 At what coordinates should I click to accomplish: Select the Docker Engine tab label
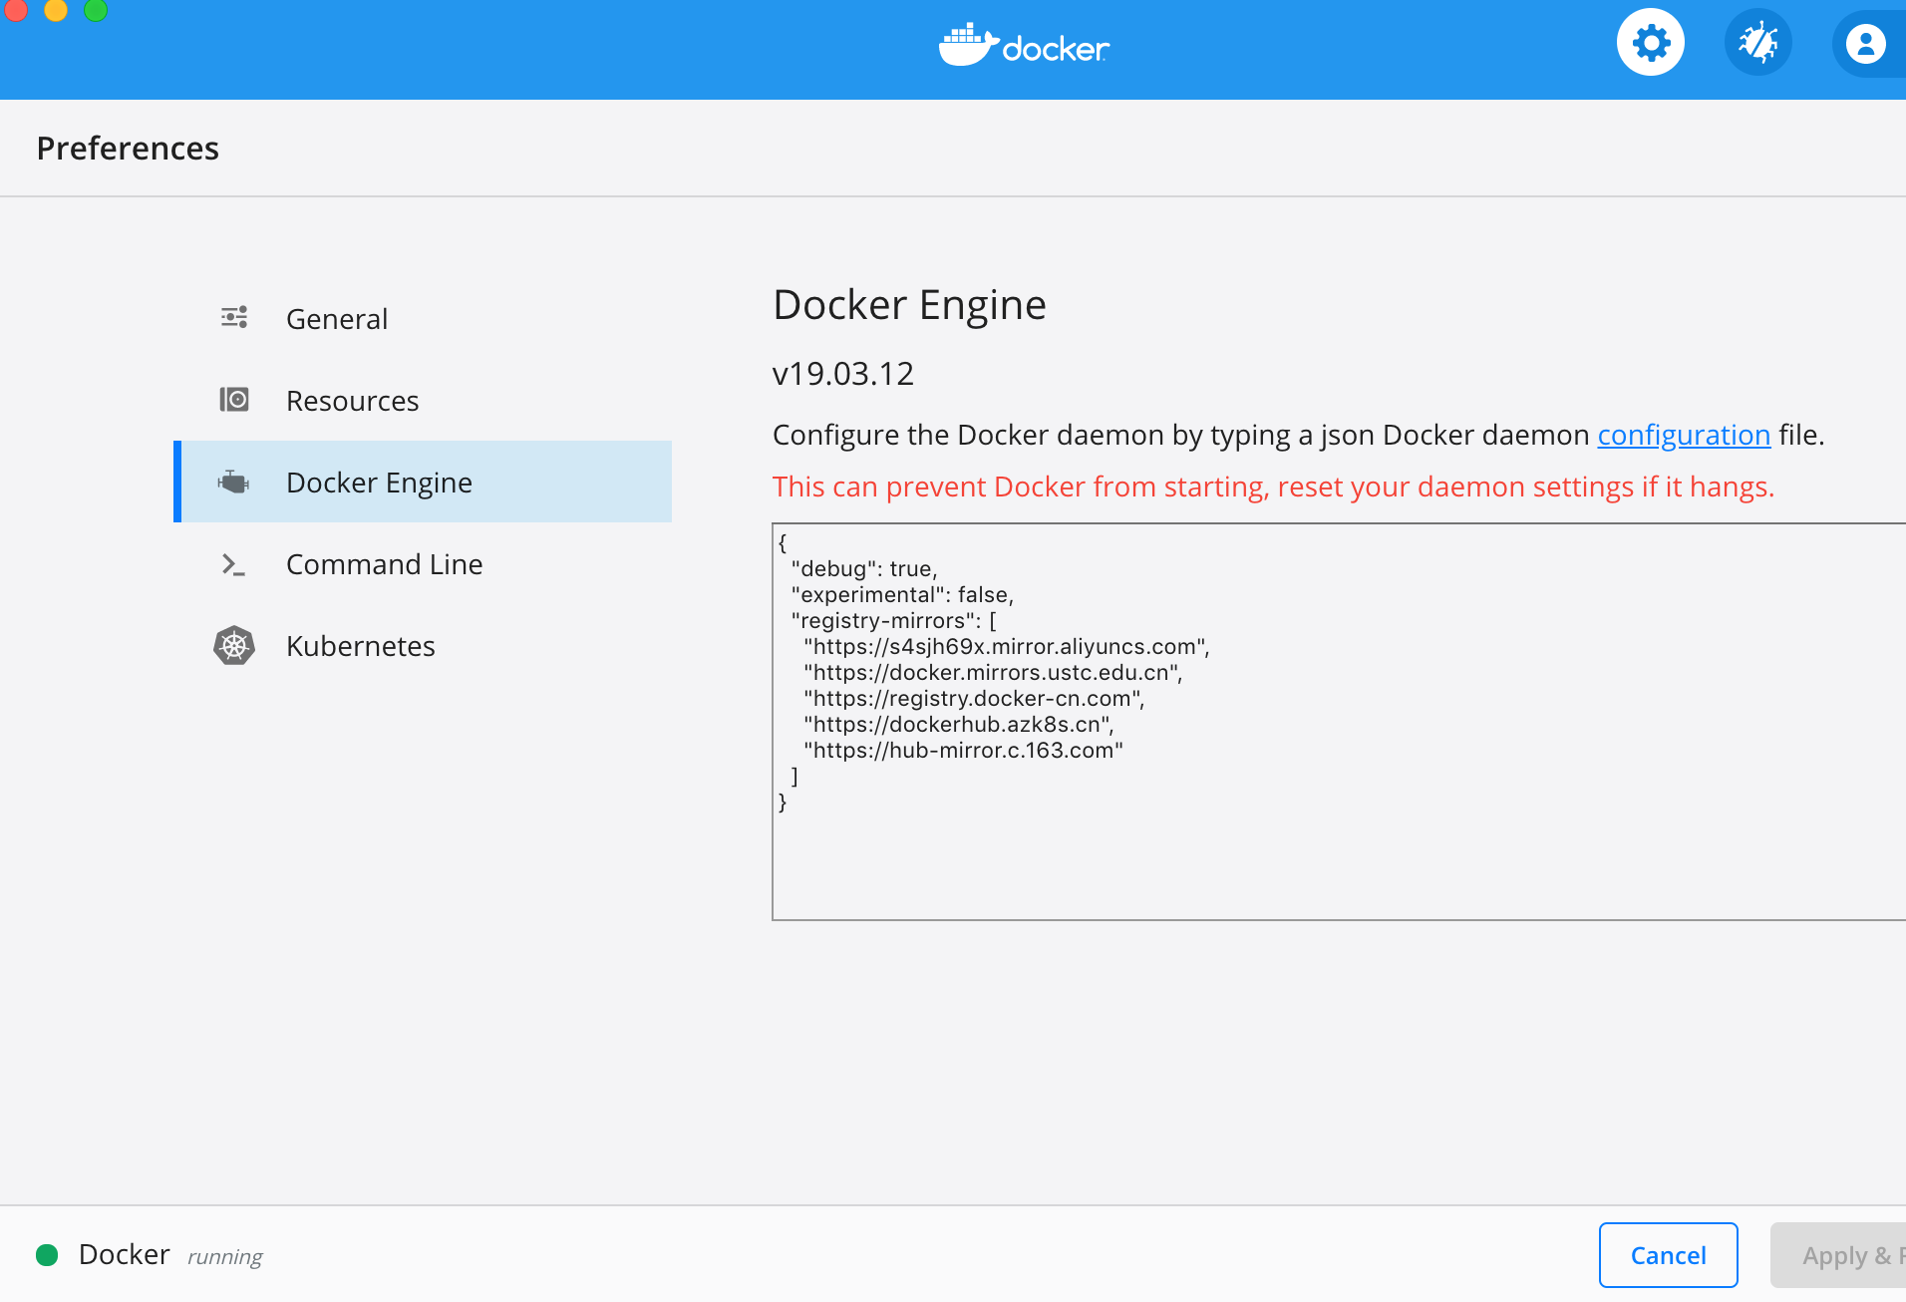(379, 483)
